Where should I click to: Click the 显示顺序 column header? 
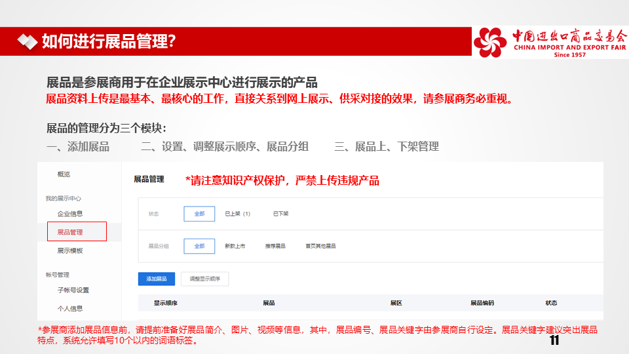click(166, 303)
